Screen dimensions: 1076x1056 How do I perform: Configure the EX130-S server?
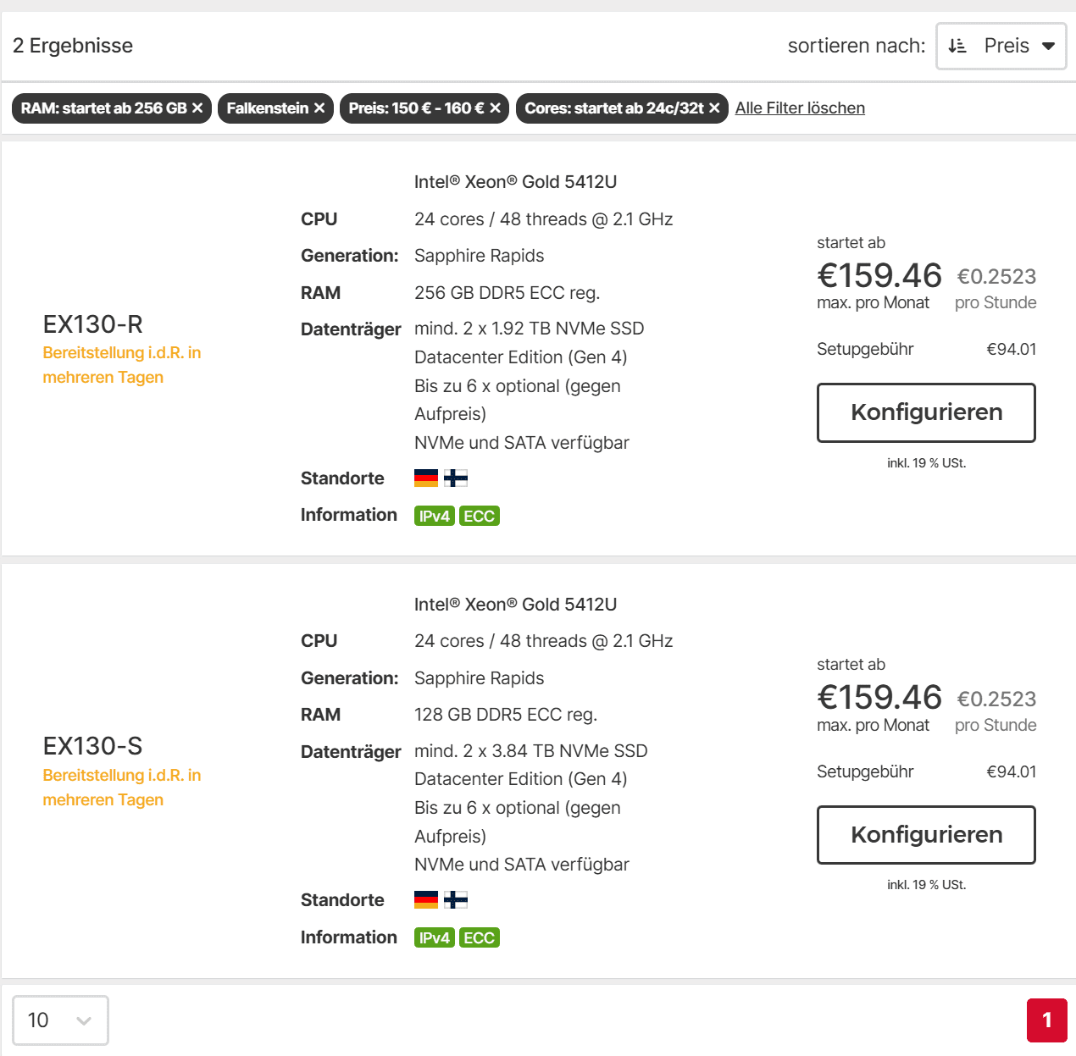[926, 834]
